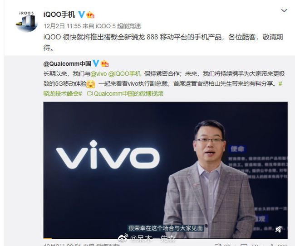Open the iQOO 5 超能竞速 source link

click(118, 26)
